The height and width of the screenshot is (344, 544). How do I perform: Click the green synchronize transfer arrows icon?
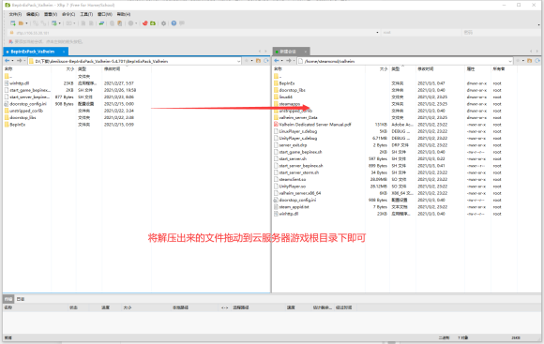pyautogui.click(x=101, y=23)
